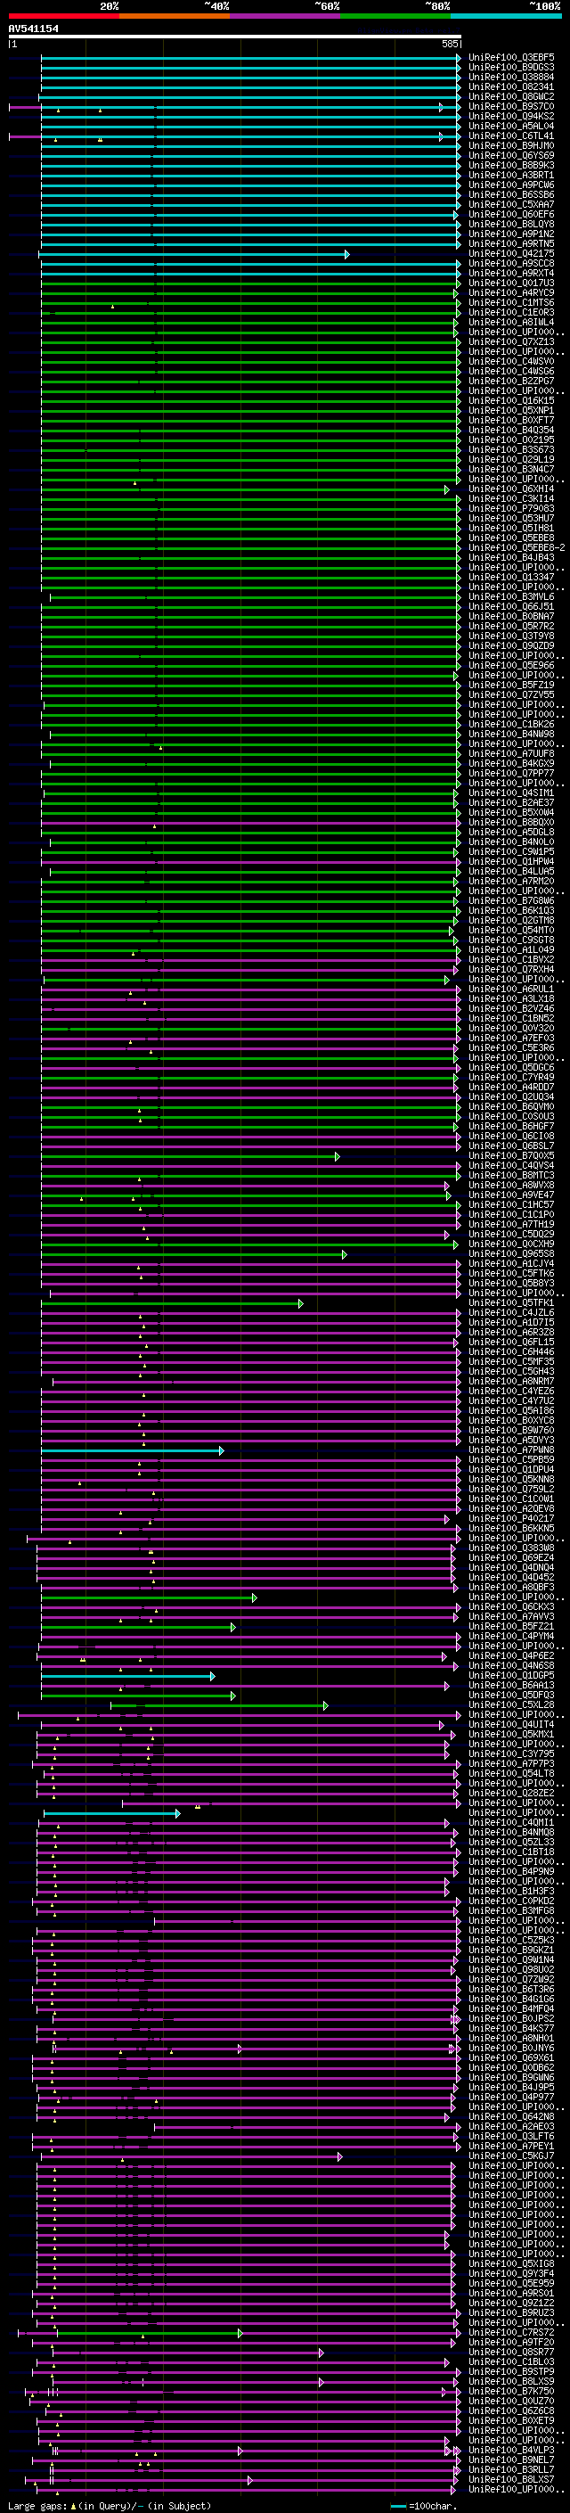The height and width of the screenshot is (2513, 570).
Task: Click the UniRef100_A7UUF8 label
Action: tap(511, 754)
